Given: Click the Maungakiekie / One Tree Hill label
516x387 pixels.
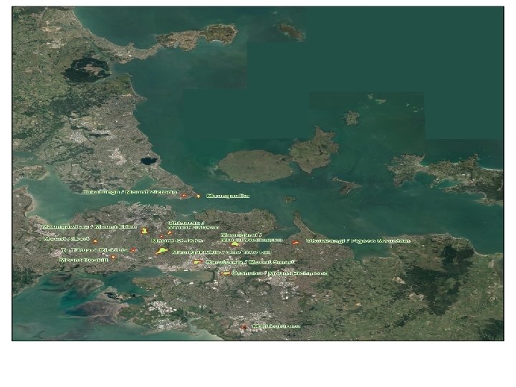Looking at the screenshot, I should (221, 252).
